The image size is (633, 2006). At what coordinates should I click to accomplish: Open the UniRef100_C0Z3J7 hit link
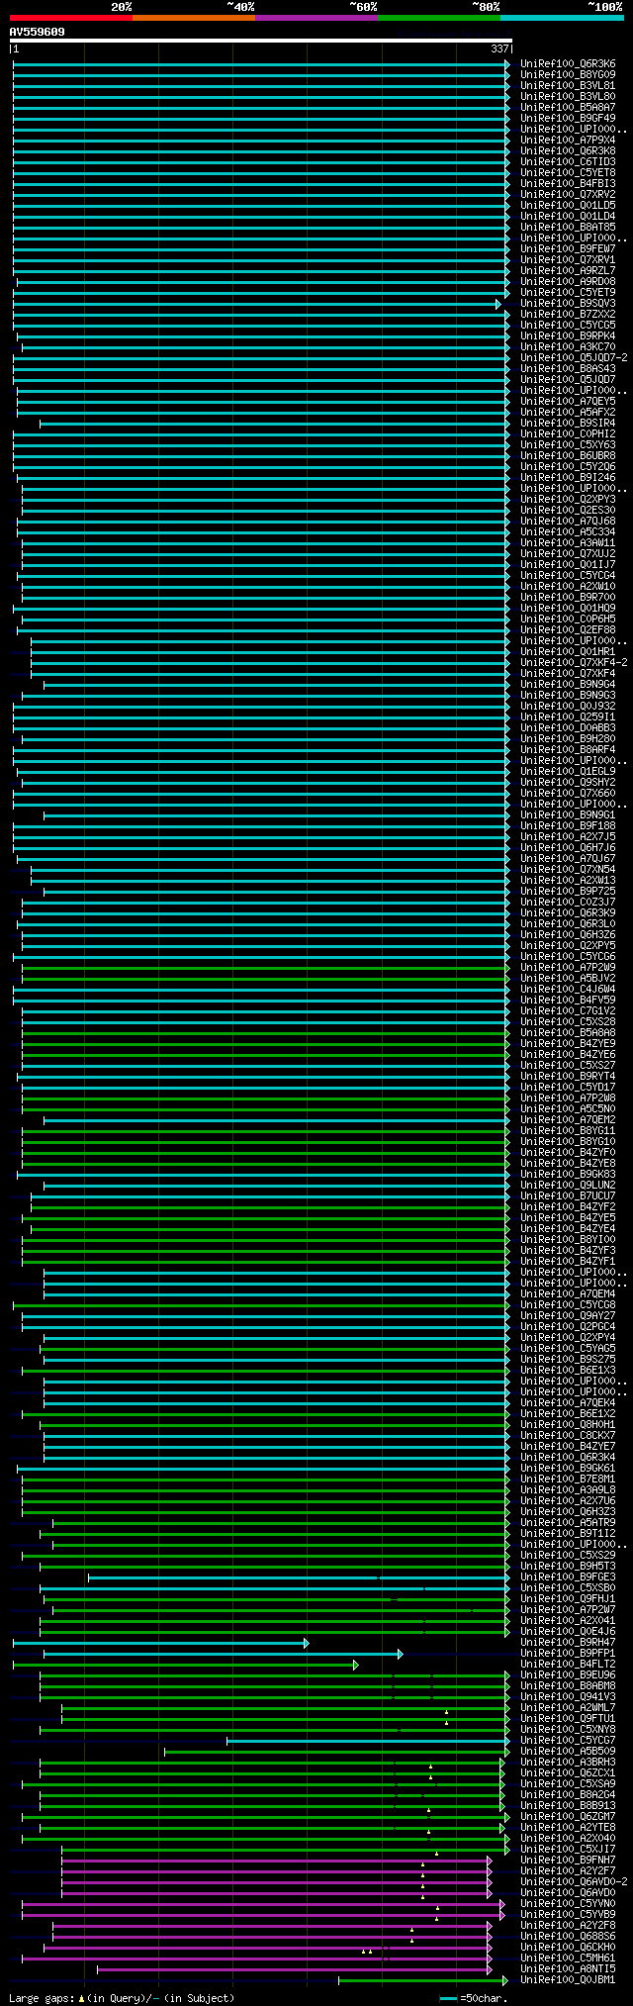[568, 903]
